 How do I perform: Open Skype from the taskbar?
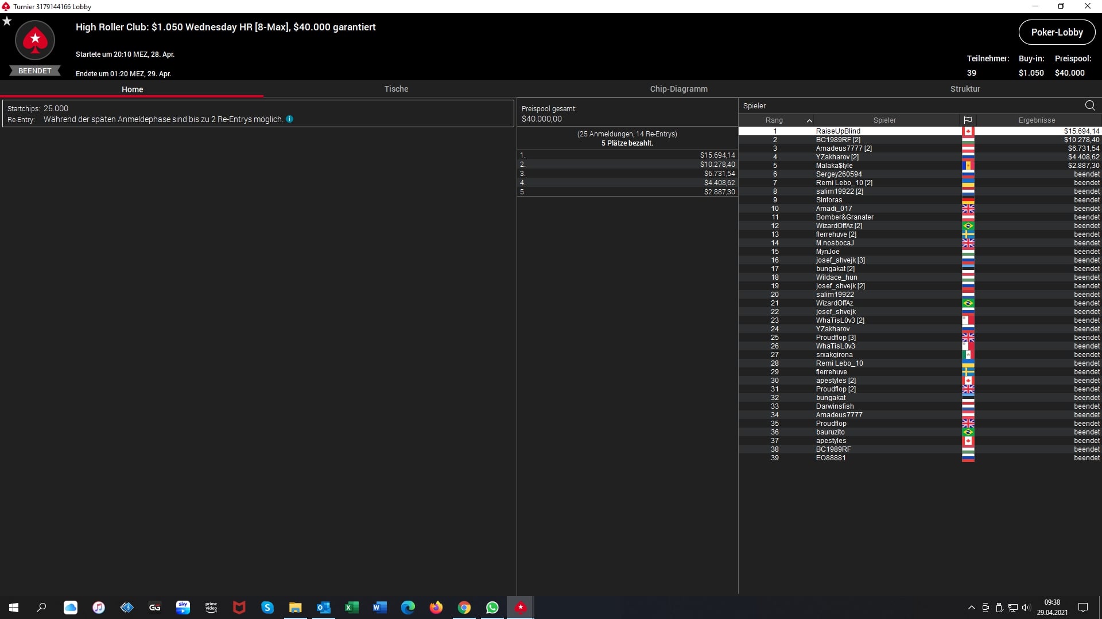pos(267,608)
